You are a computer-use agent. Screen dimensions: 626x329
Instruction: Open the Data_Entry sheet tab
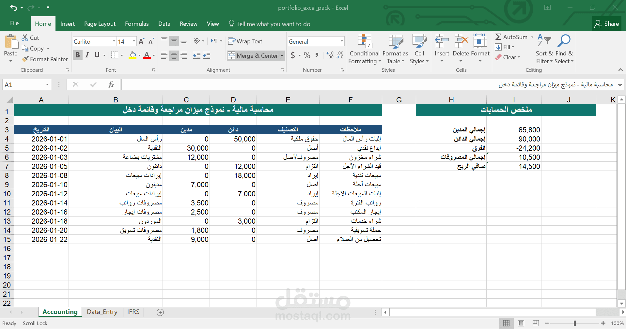pyautogui.click(x=102, y=312)
